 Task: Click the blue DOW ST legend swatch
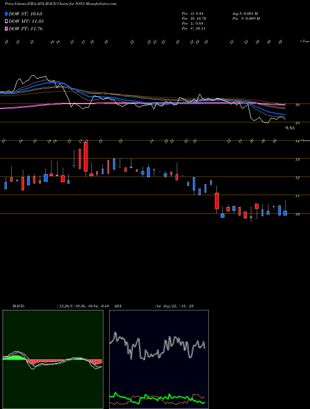point(7,14)
